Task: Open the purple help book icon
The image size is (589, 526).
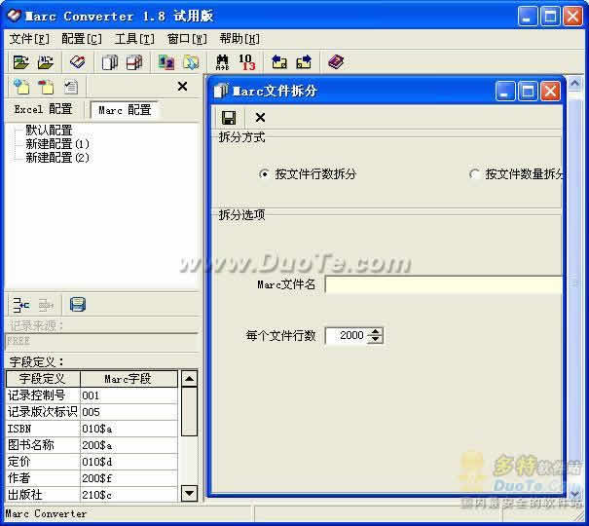Action: click(336, 62)
